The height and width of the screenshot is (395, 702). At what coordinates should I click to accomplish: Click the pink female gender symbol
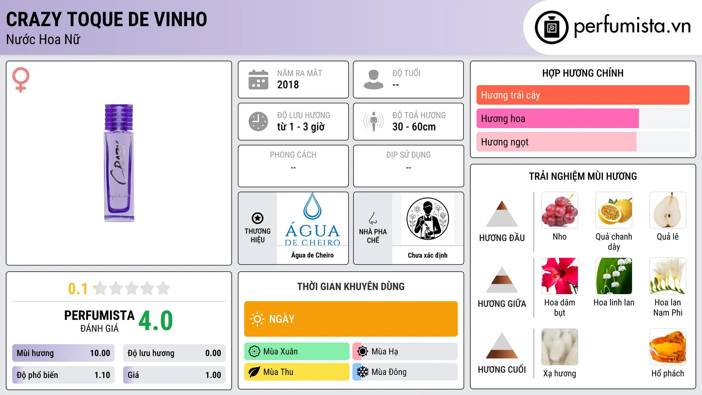[21, 80]
